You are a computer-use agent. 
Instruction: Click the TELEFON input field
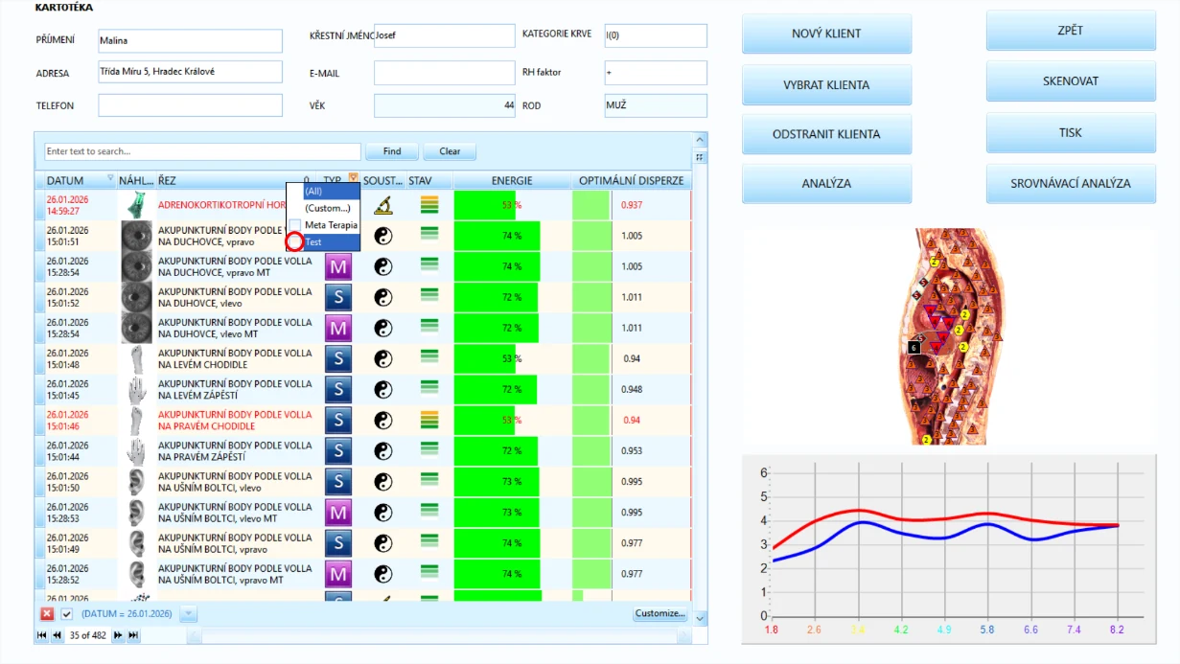[x=190, y=105]
